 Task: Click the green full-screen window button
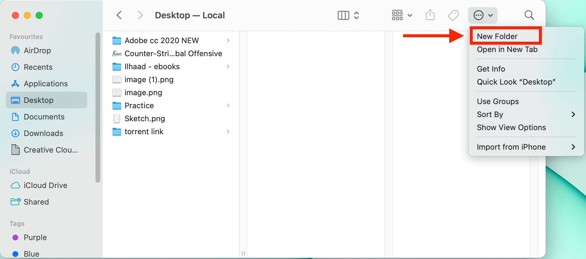(x=39, y=15)
